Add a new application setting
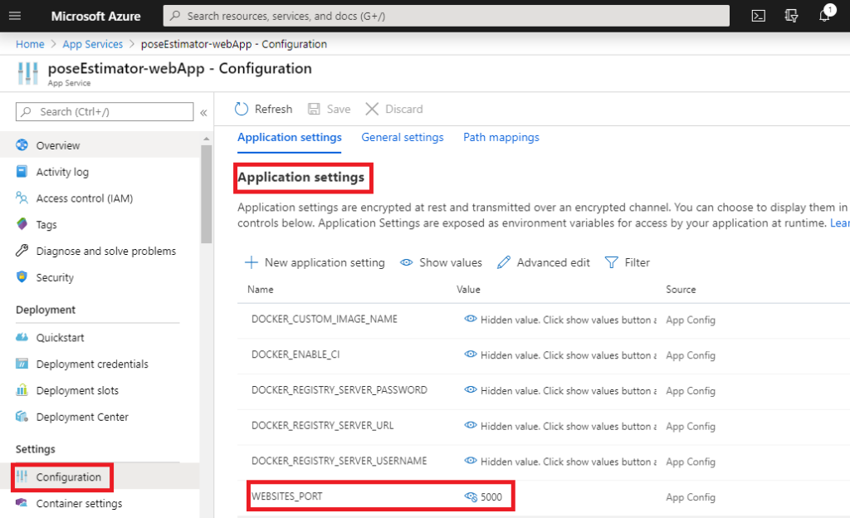Screen dimensions: 850x518 pyautogui.click(x=314, y=262)
